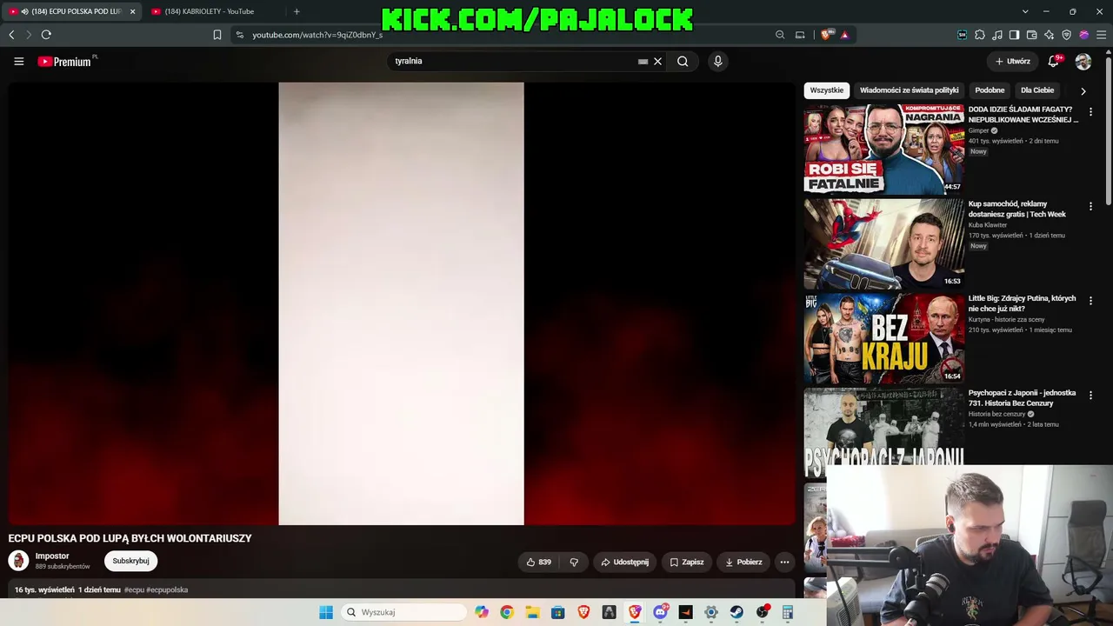This screenshot has height=626, width=1113.
Task: Click the Wyszukaj taskbar search box
Action: [x=403, y=612]
